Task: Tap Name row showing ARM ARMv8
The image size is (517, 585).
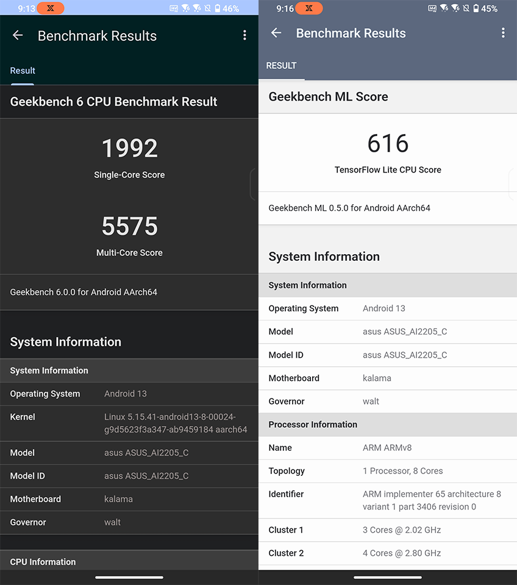Action: click(x=388, y=448)
